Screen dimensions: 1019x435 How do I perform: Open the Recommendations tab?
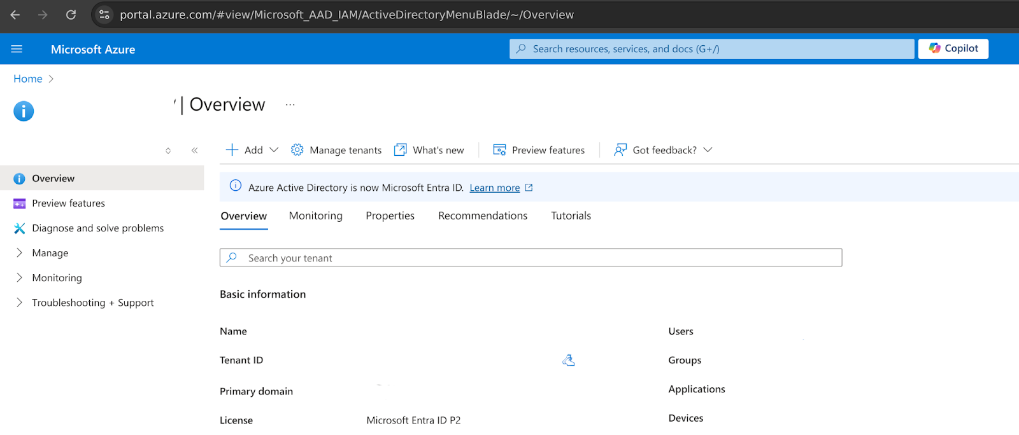point(483,216)
